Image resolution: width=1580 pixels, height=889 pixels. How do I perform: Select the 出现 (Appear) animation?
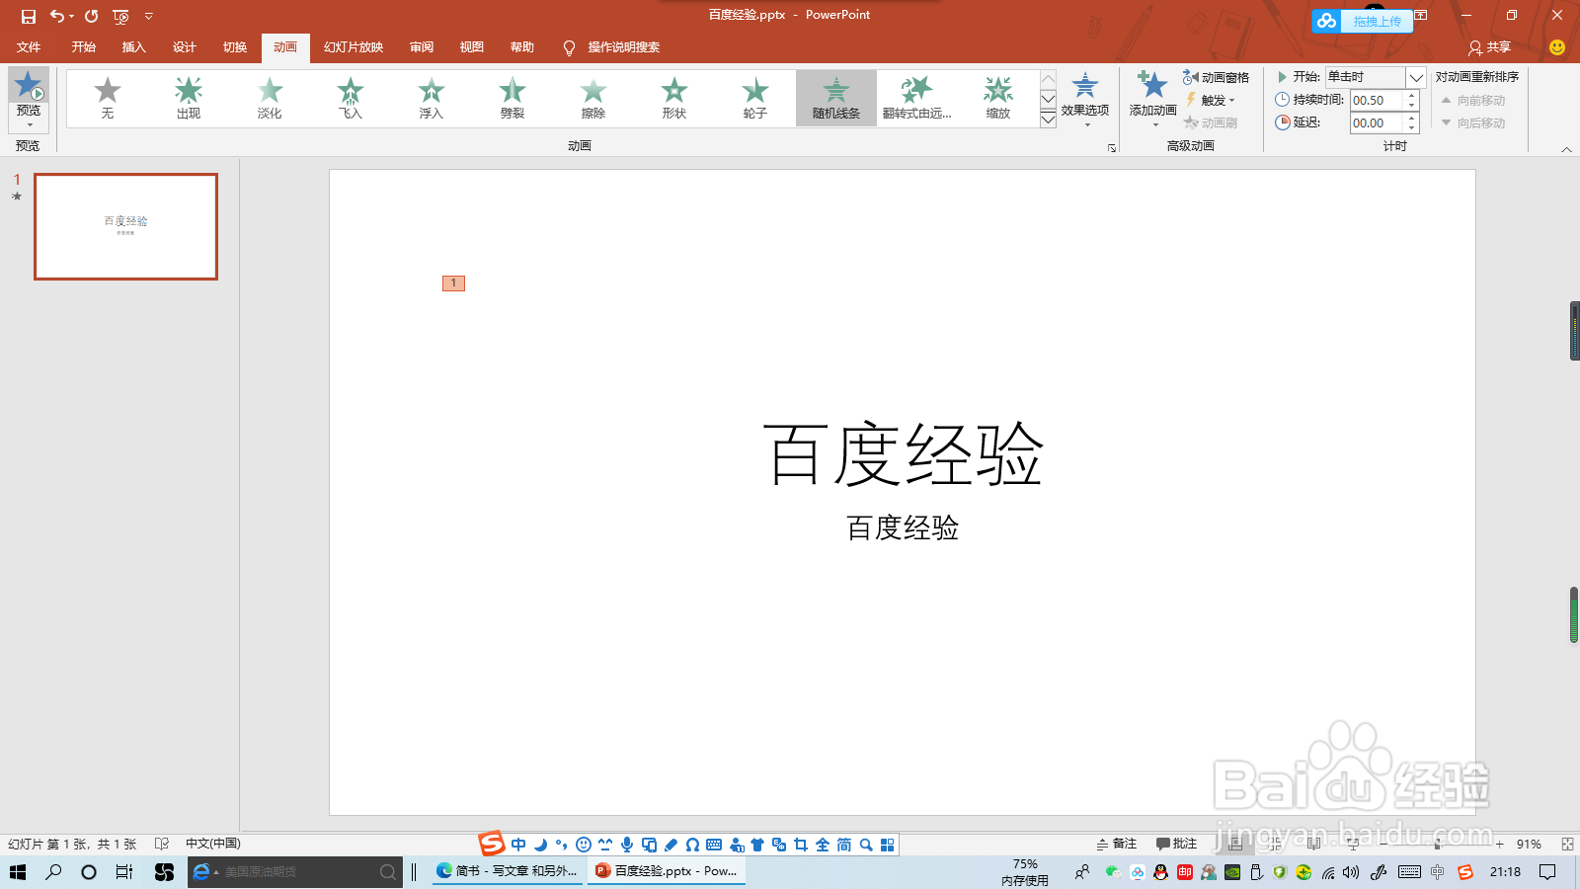pyautogui.click(x=189, y=98)
